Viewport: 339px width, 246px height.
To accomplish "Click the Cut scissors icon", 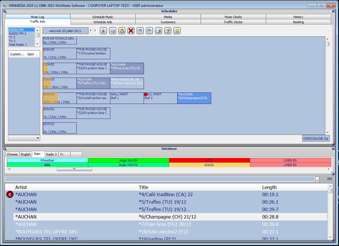I will [x=103, y=31].
